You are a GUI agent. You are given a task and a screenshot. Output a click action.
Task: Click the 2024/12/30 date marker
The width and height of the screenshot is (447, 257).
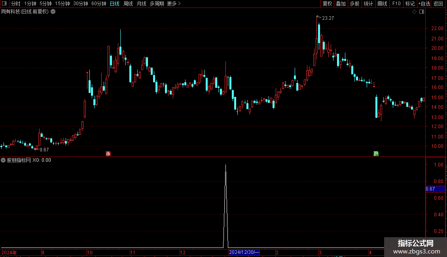click(244, 252)
